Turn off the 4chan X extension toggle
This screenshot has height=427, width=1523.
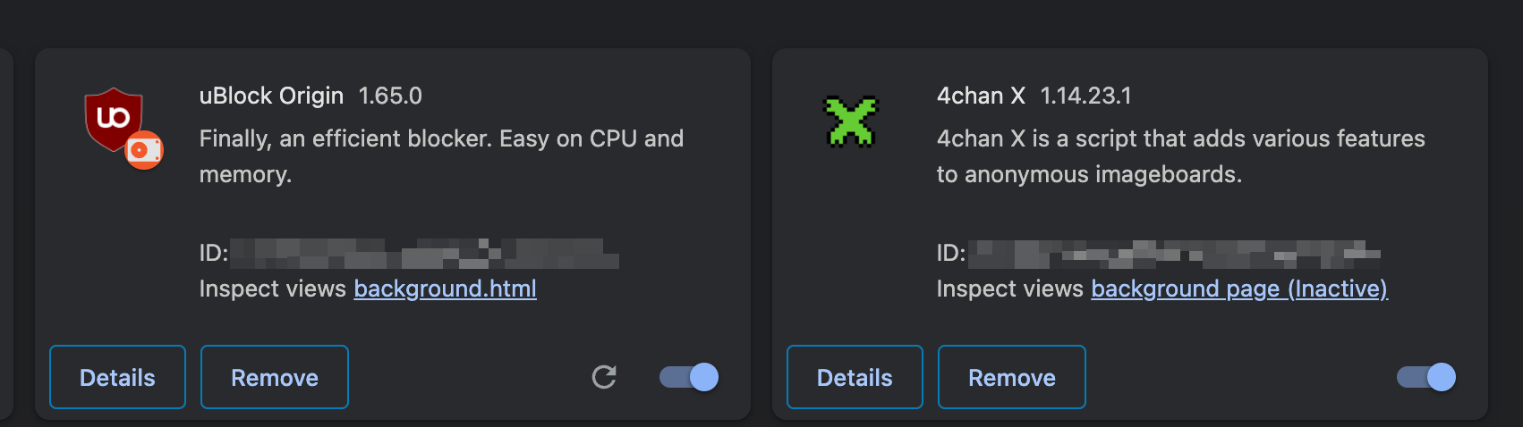pyautogui.click(x=1426, y=377)
